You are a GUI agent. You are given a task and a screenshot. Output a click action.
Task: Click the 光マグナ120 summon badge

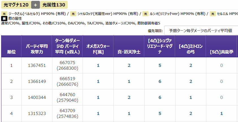pos(16,5)
